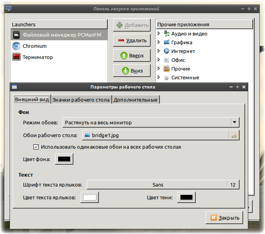
Task: Select the PCManFM file manager launcher icon
Action: pyautogui.click(x=16, y=35)
